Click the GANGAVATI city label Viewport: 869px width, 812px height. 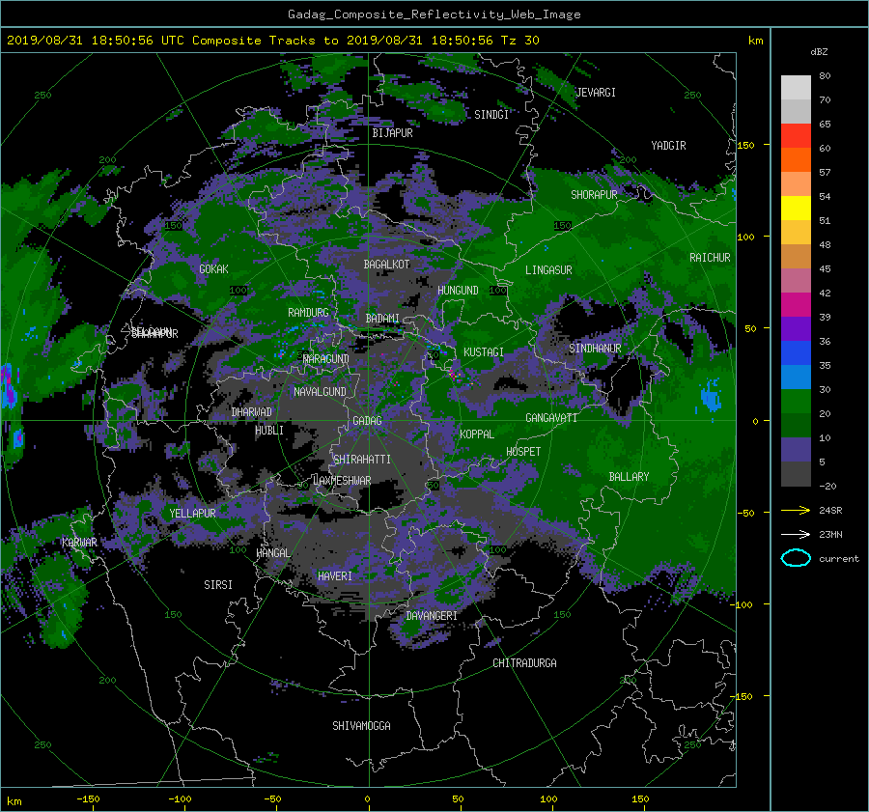pos(551,418)
